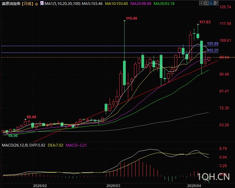Select the 美原油连续 contract name

[x=12, y=4]
